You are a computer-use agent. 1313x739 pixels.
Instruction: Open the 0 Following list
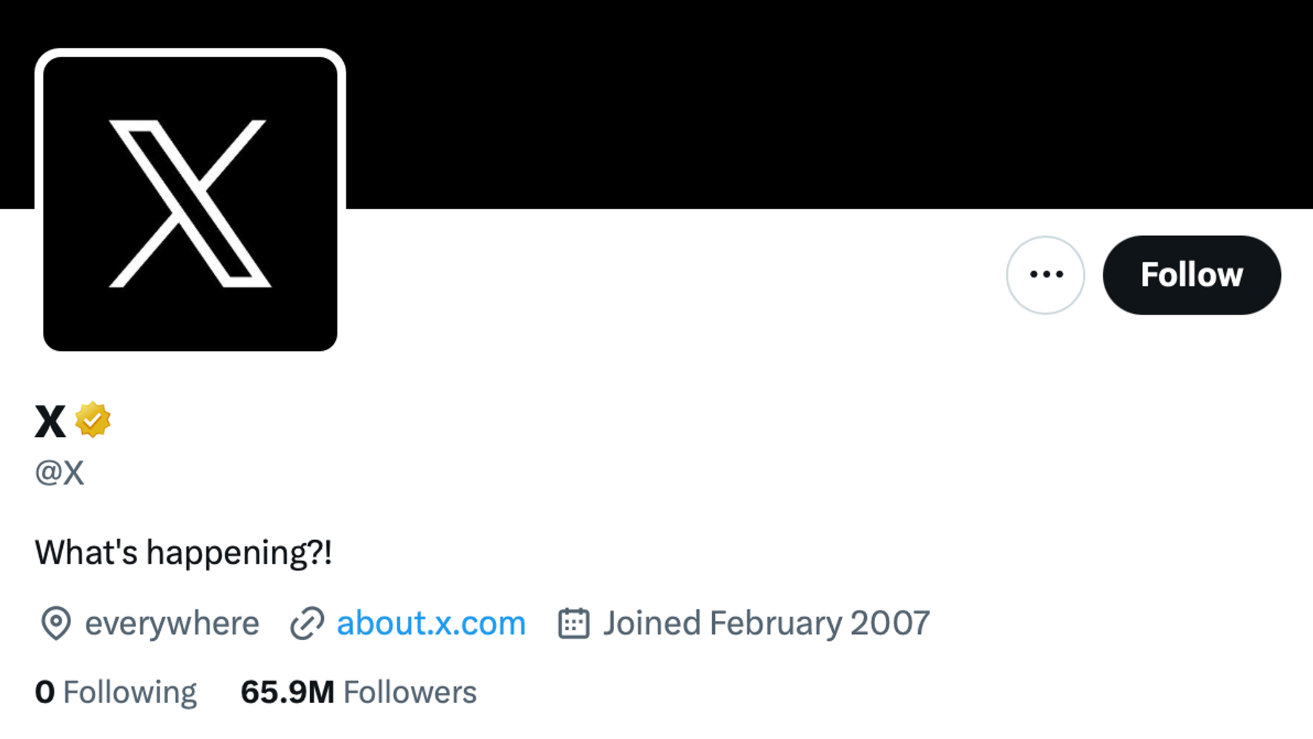pyautogui.click(x=117, y=692)
